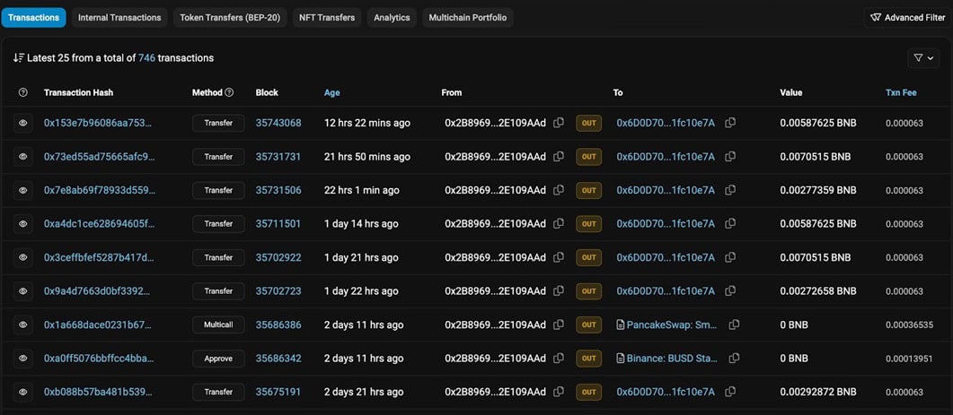Toggle eye preview for transaction 0x153e7b96086aa753

coord(23,123)
